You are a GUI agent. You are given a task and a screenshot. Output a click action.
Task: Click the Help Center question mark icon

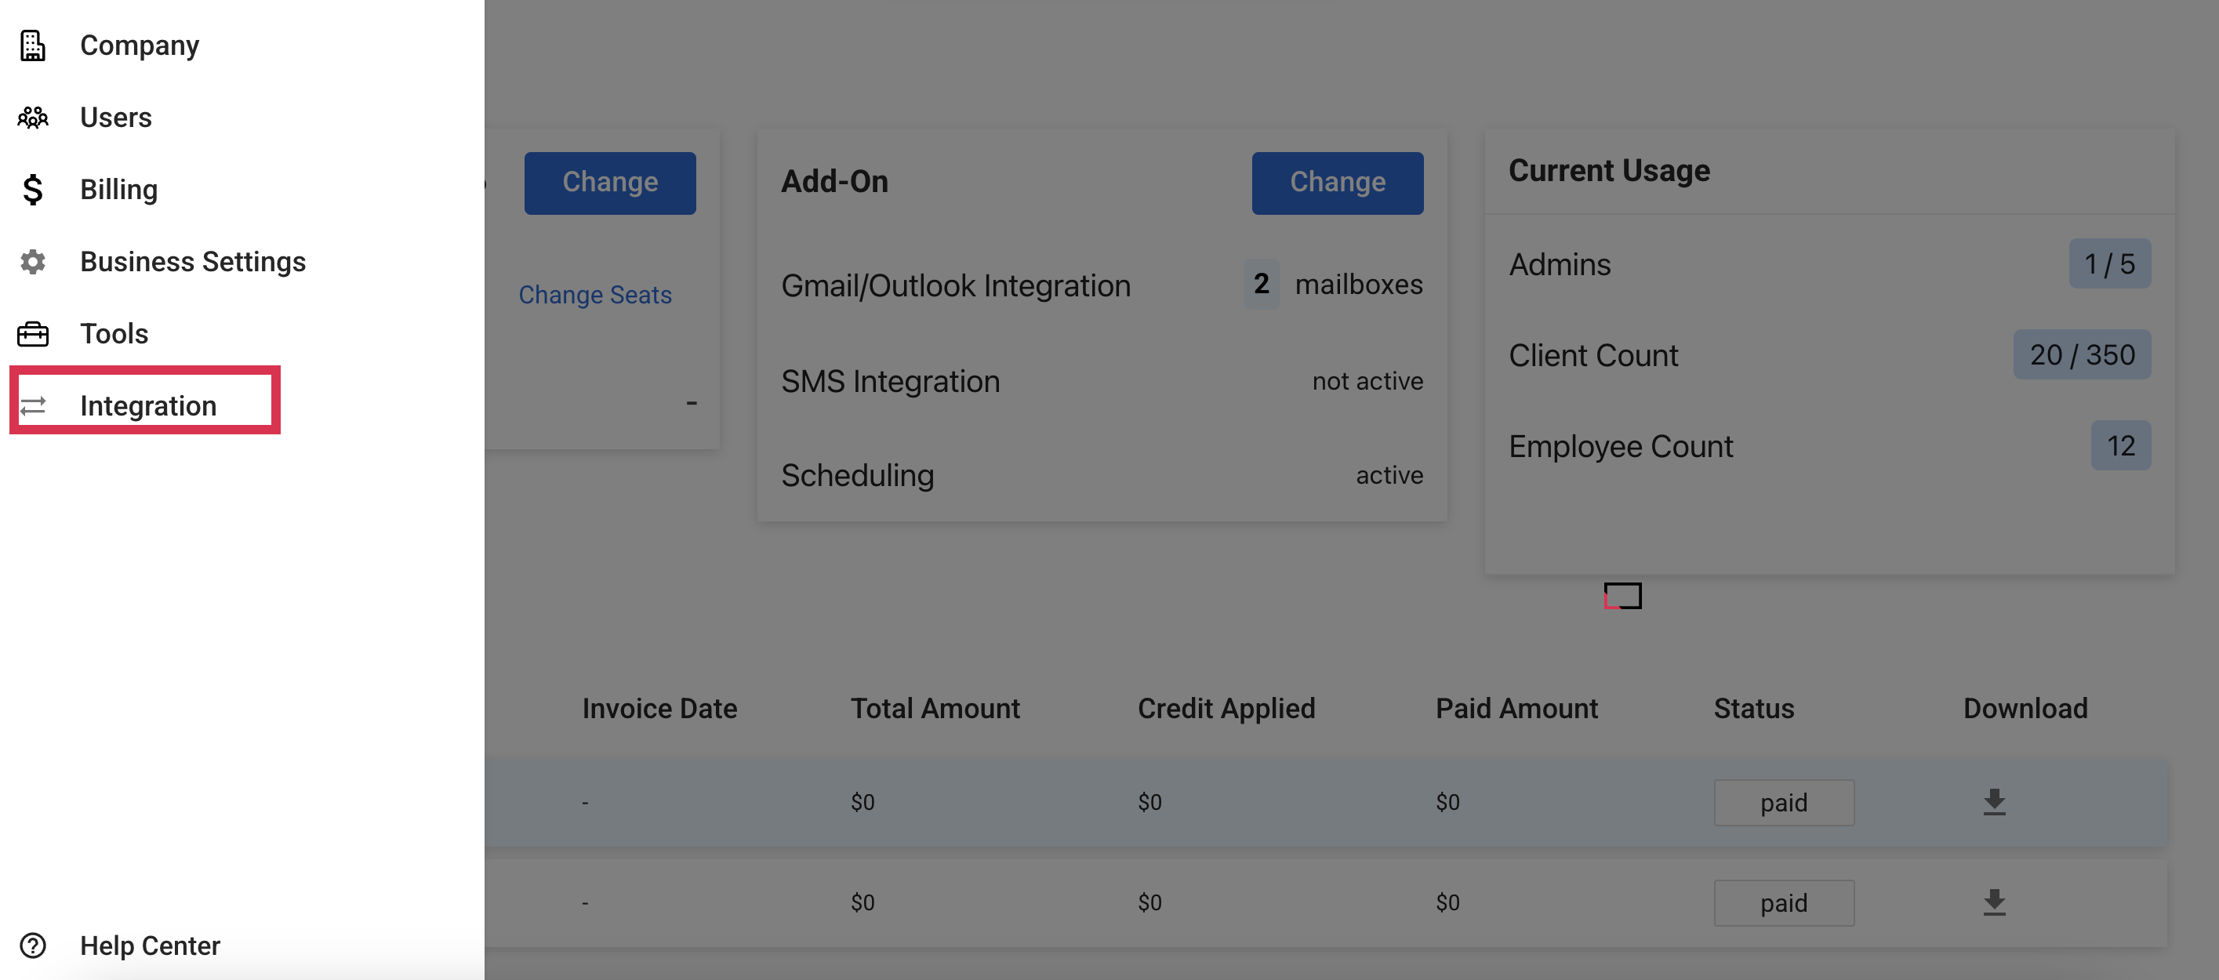tap(33, 946)
